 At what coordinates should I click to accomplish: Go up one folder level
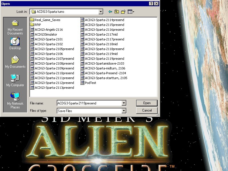click(117, 12)
